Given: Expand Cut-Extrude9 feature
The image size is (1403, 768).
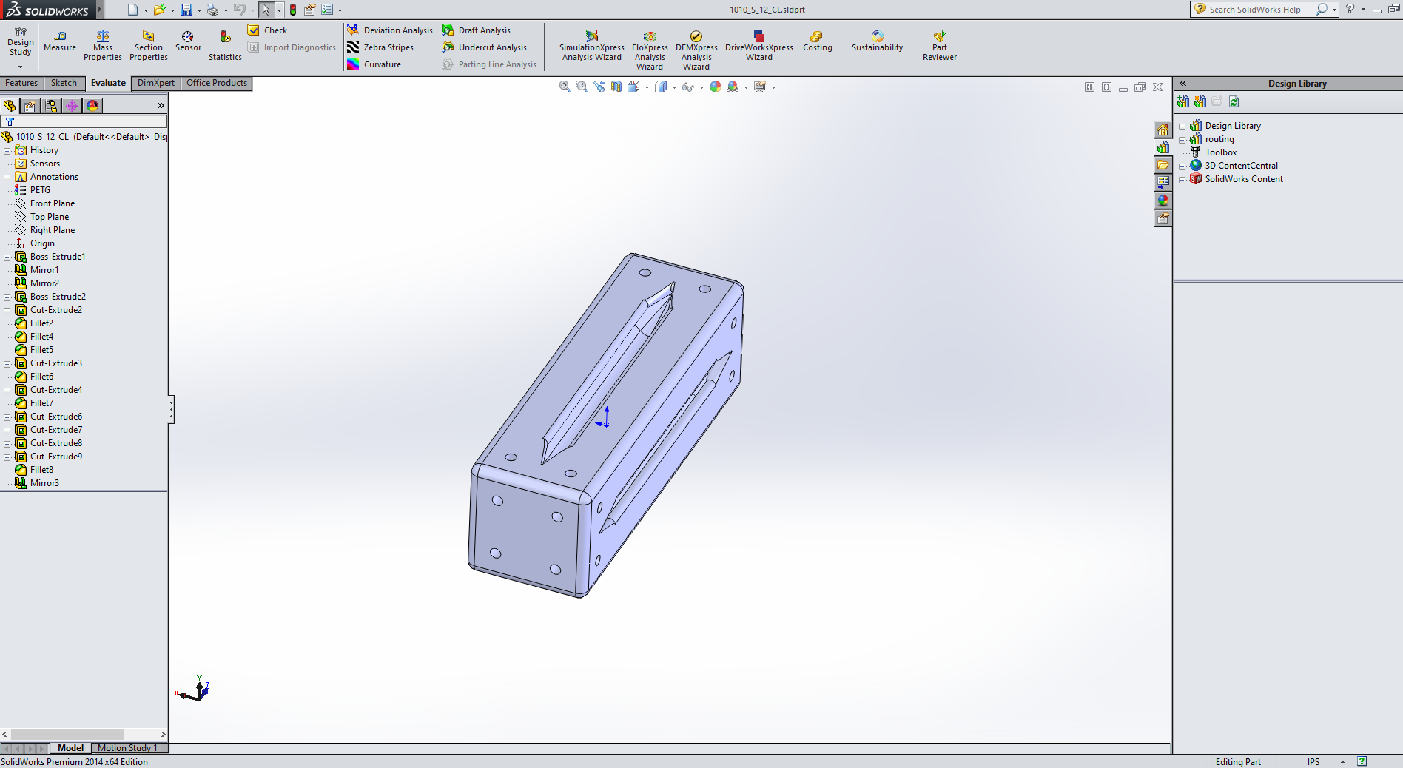Looking at the screenshot, I should (x=7, y=457).
